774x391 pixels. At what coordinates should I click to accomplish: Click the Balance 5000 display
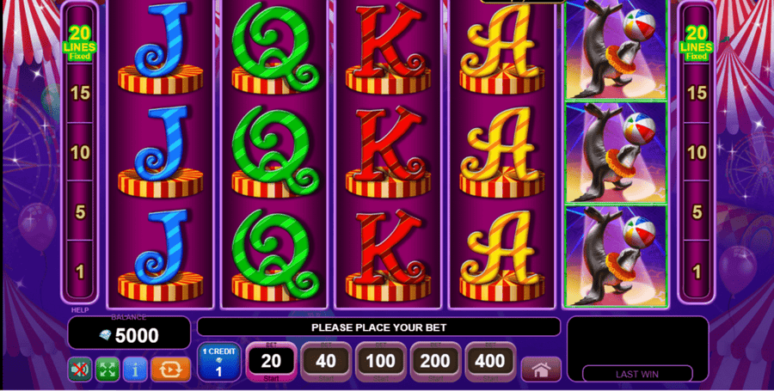[x=129, y=333]
